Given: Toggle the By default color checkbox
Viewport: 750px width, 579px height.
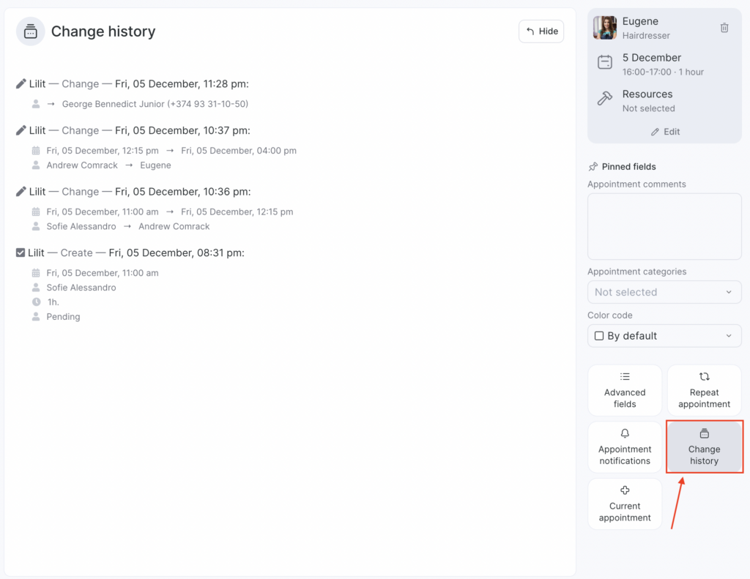Looking at the screenshot, I should pos(599,336).
